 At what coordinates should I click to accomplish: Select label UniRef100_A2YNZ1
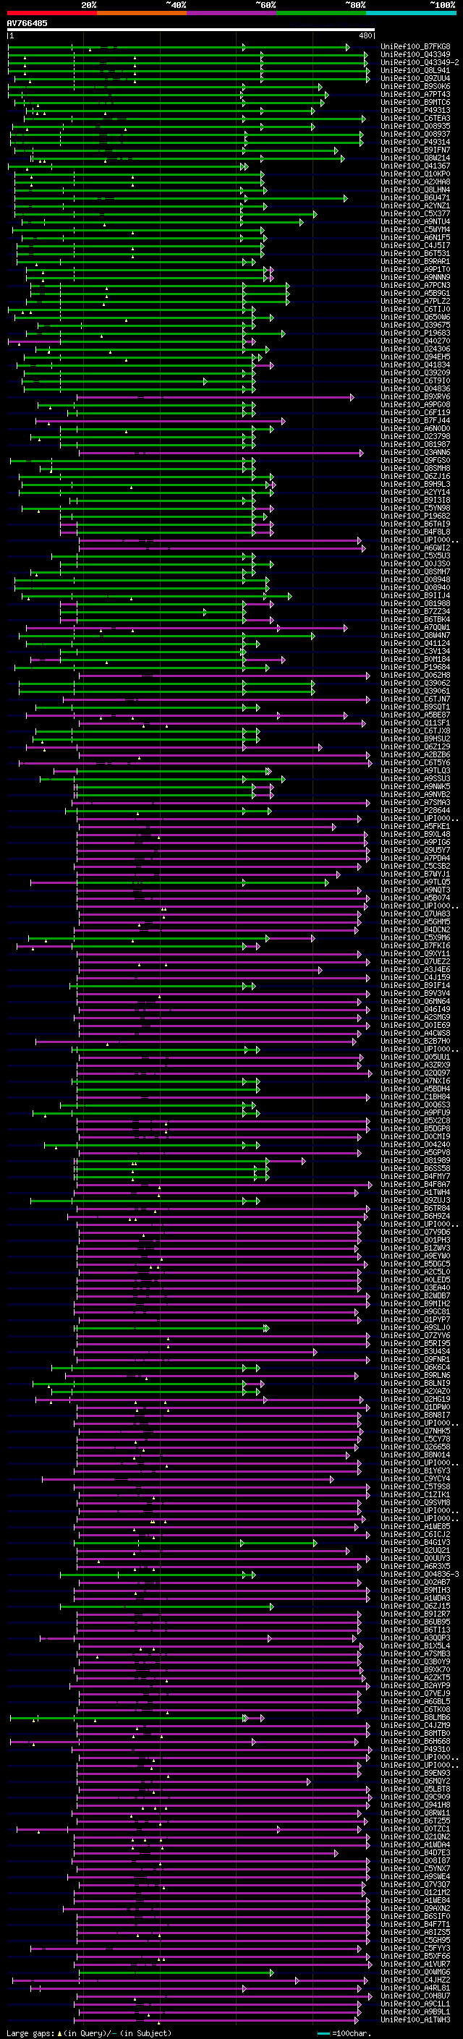pos(415,206)
